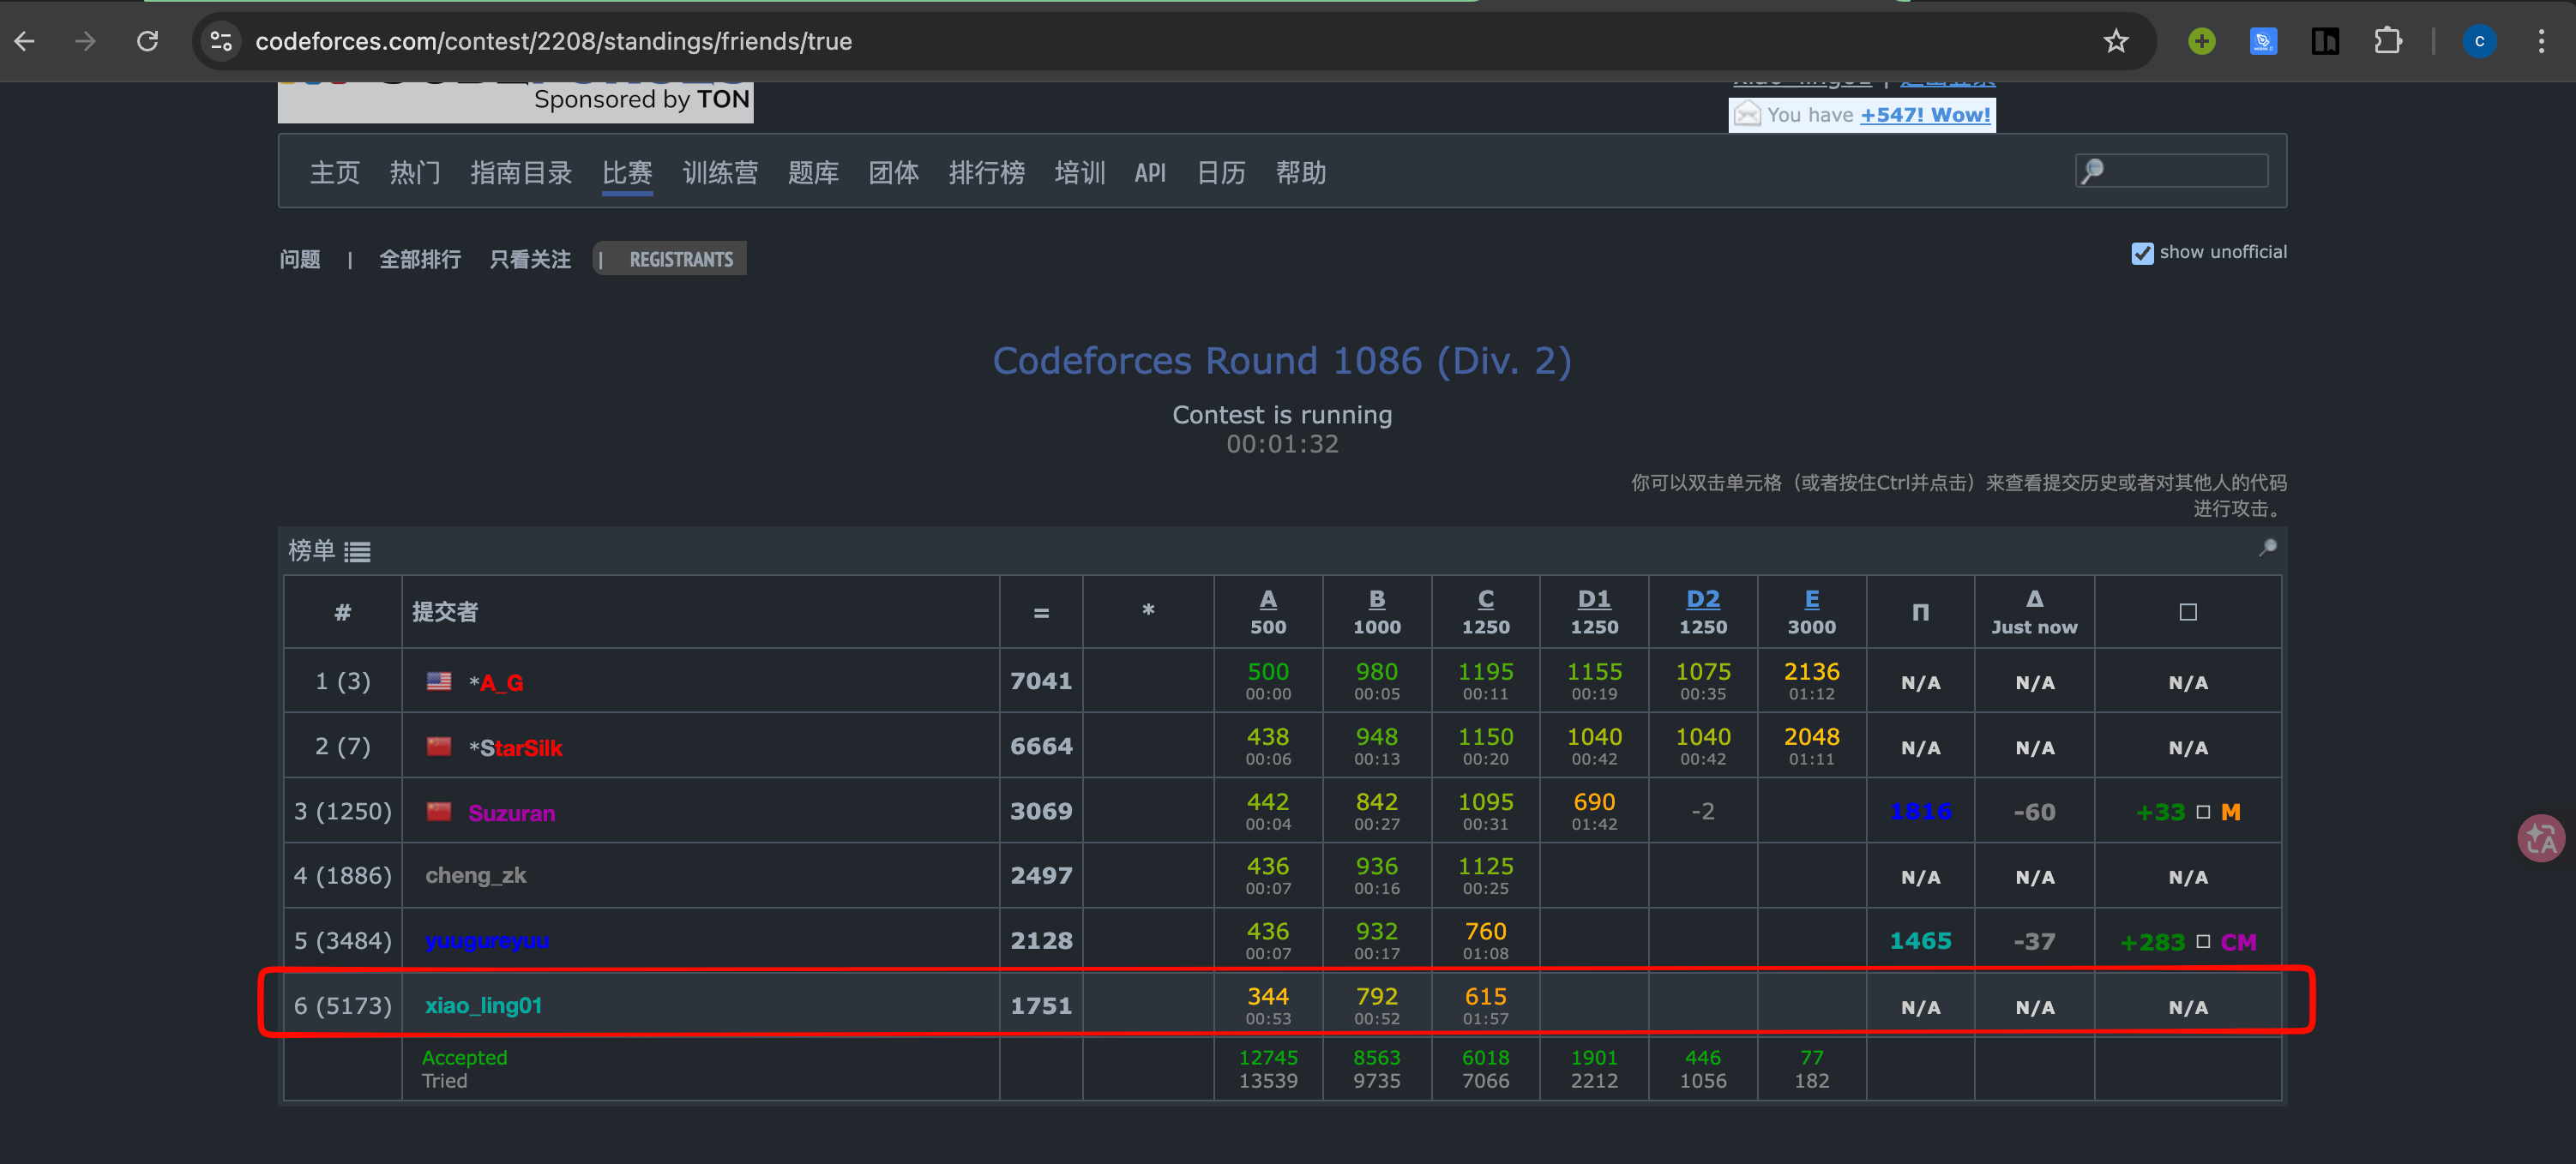Open the Chrome three-dot menu

pyautogui.click(x=2541, y=41)
